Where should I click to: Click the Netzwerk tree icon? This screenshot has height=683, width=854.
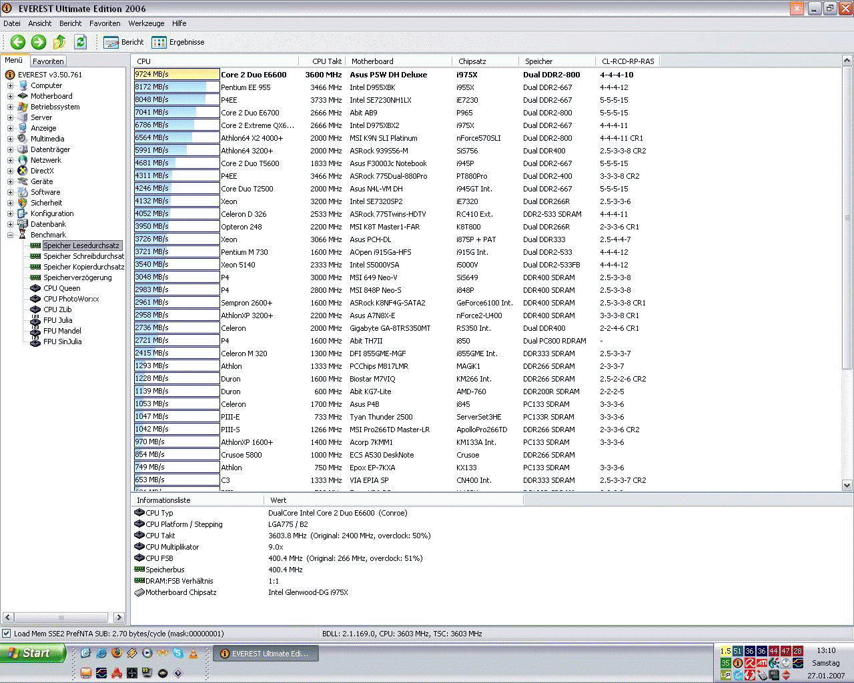coord(23,160)
